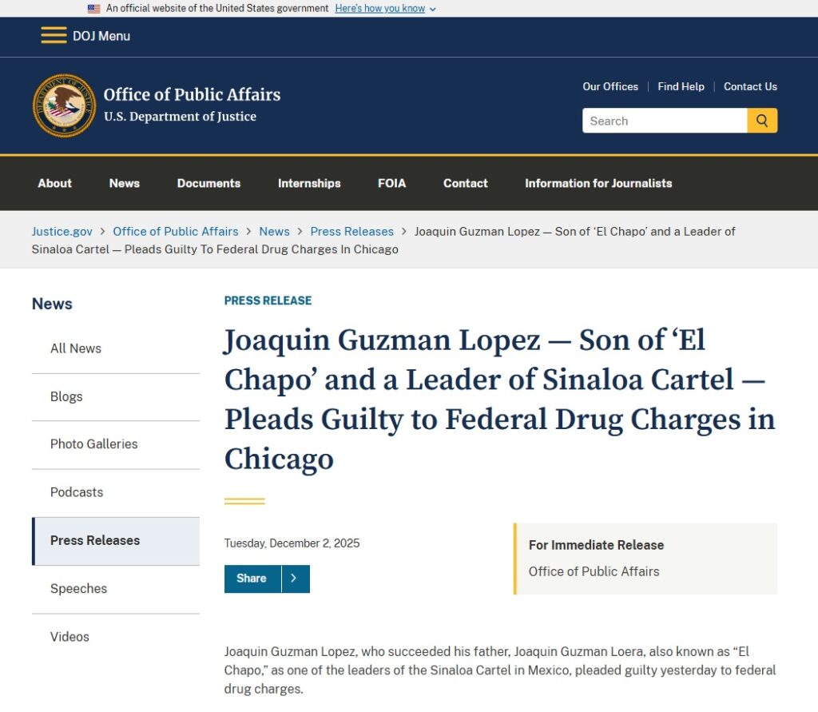Go to Press Releases breadcrumb link

351,231
